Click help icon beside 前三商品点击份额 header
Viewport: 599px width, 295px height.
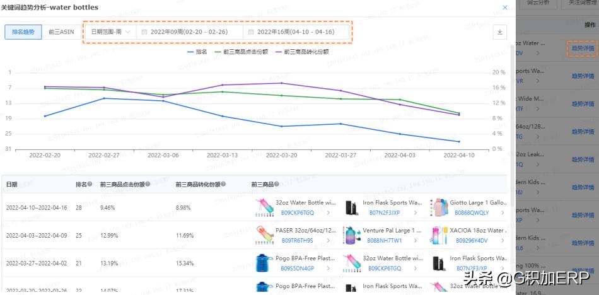[x=148, y=185]
